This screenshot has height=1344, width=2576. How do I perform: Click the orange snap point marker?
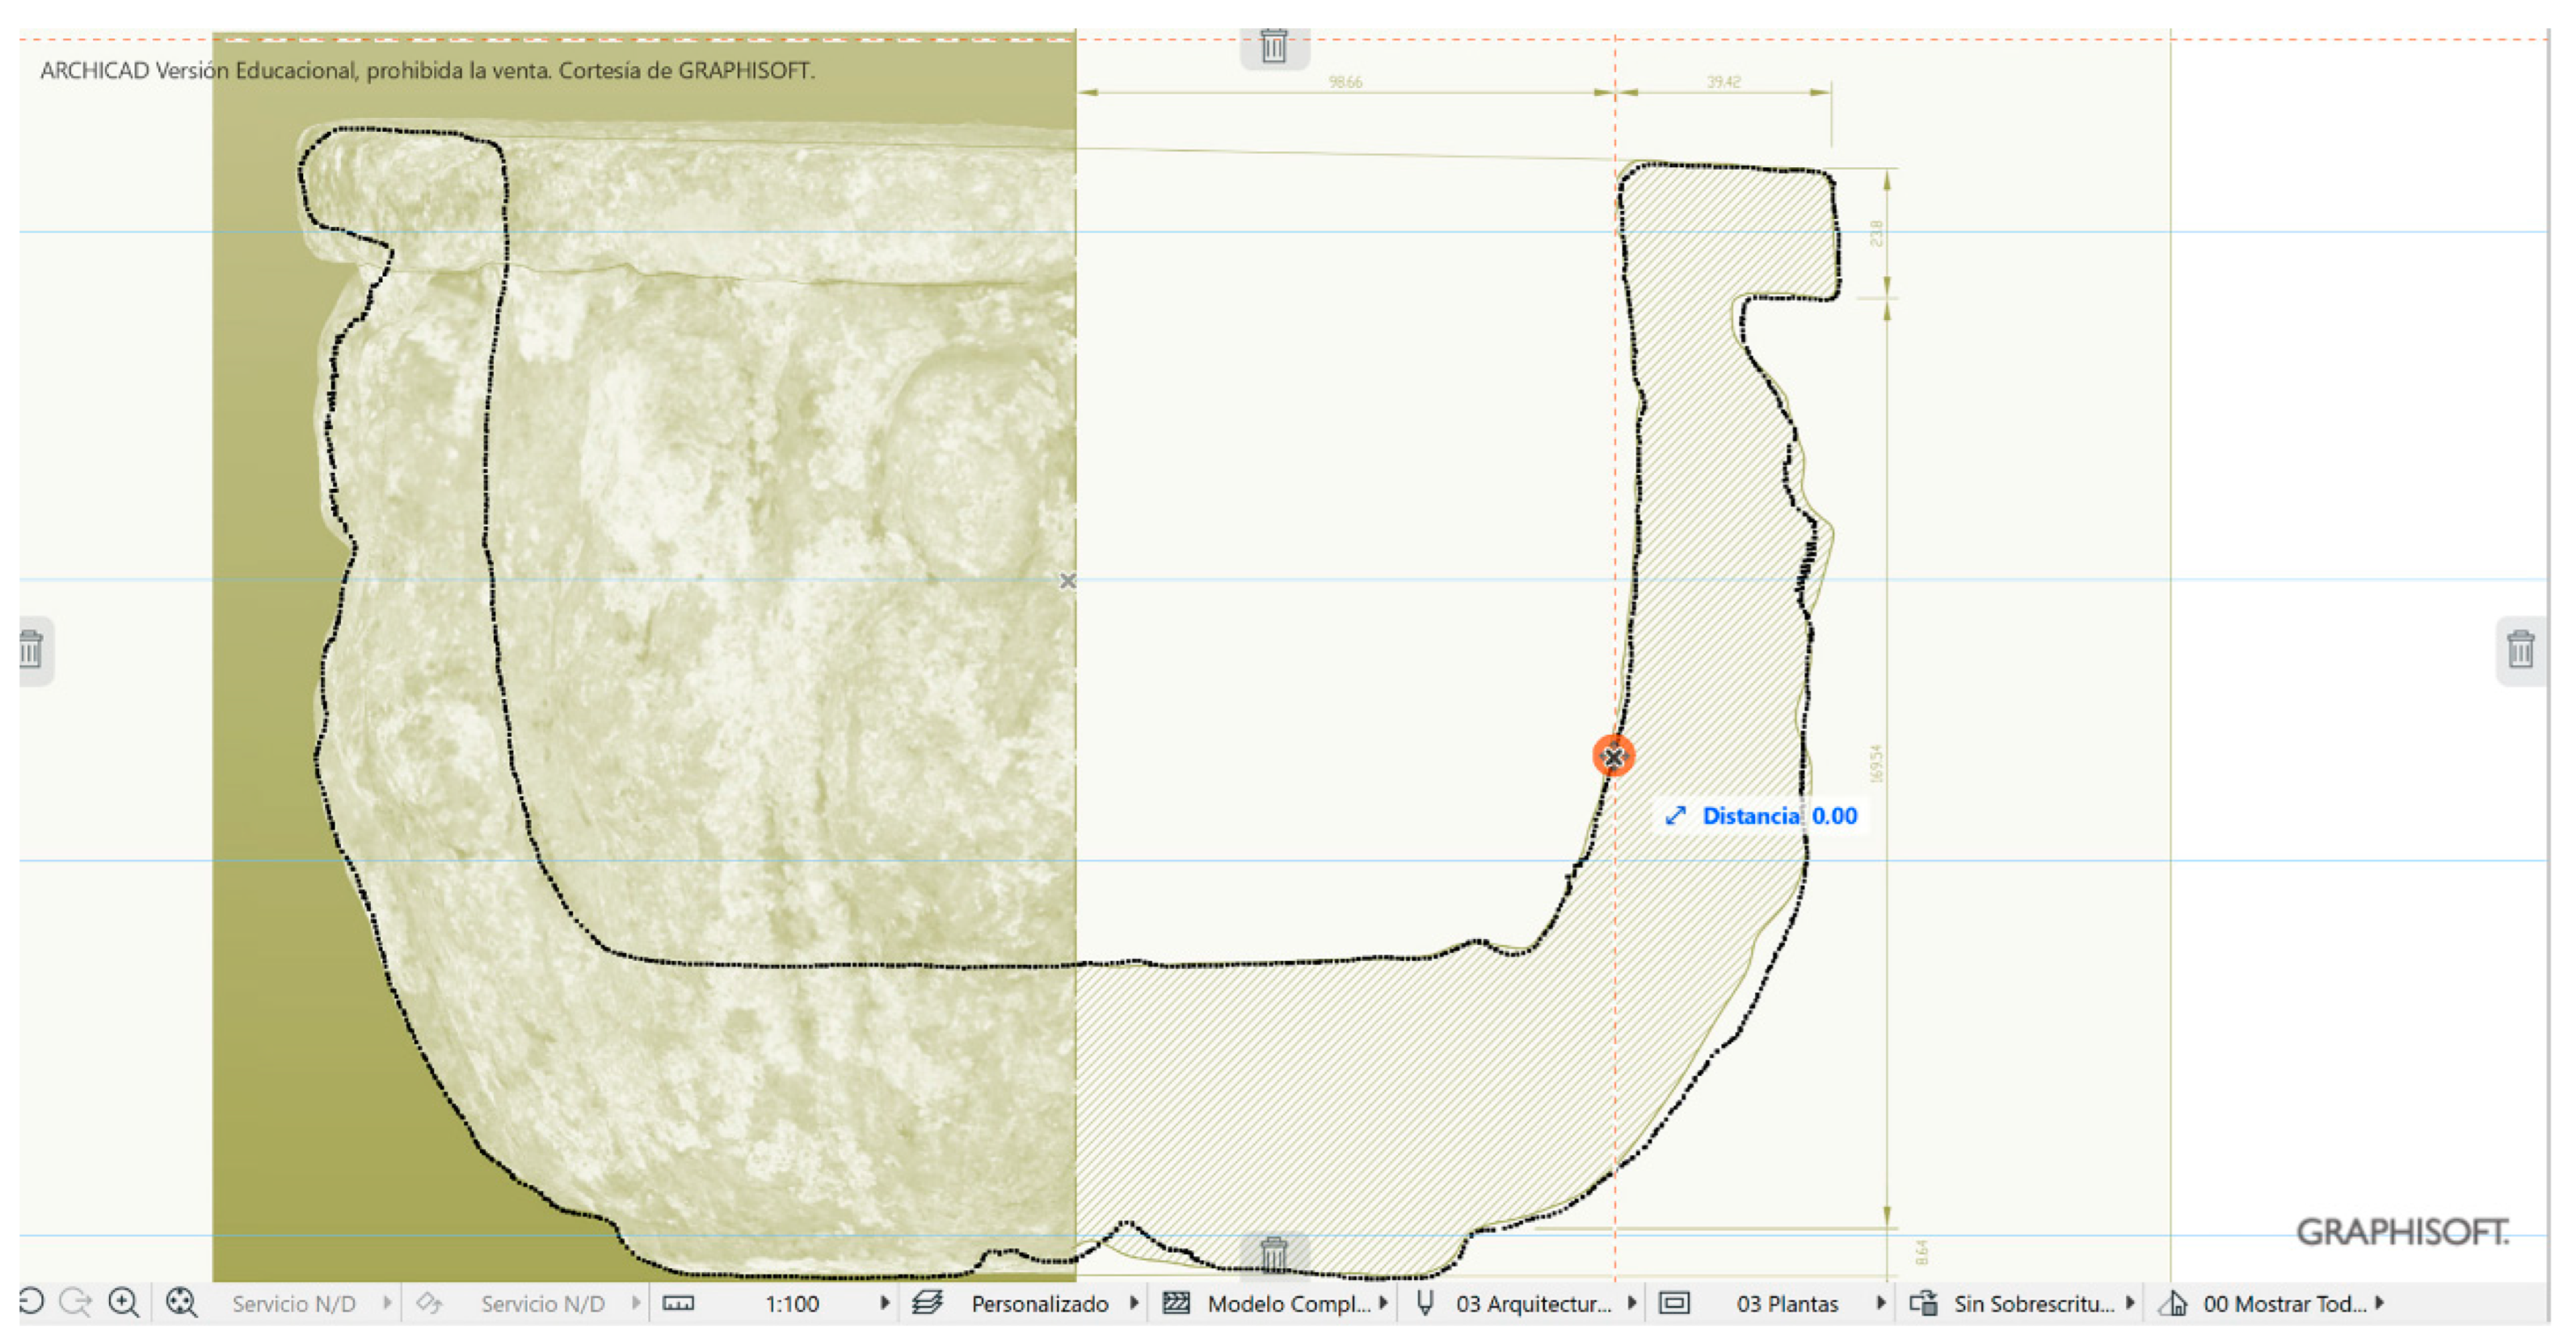pos(1613,757)
